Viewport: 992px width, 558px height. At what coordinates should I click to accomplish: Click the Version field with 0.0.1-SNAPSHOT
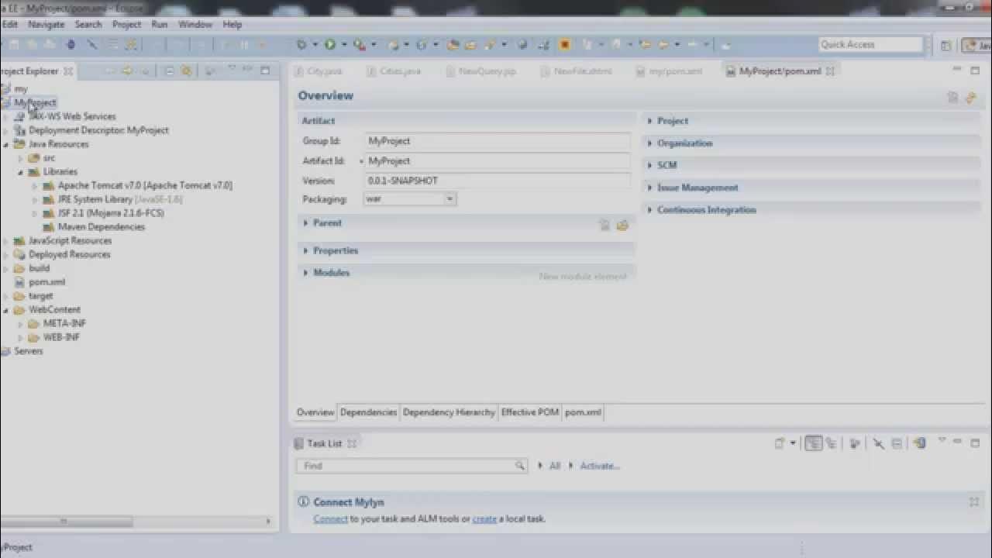coord(498,181)
